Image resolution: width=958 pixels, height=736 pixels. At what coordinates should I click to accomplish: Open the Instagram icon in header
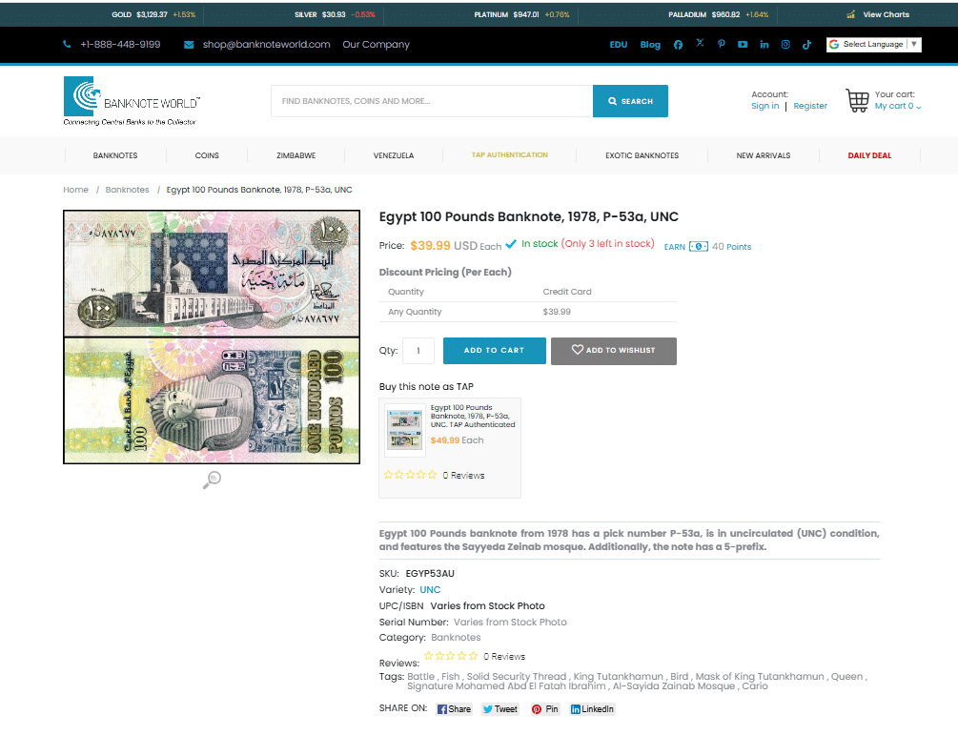click(x=785, y=45)
